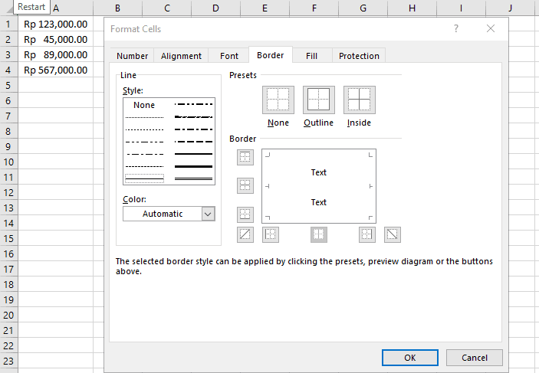
Task: Switch to the Font tab
Action: [x=229, y=56]
